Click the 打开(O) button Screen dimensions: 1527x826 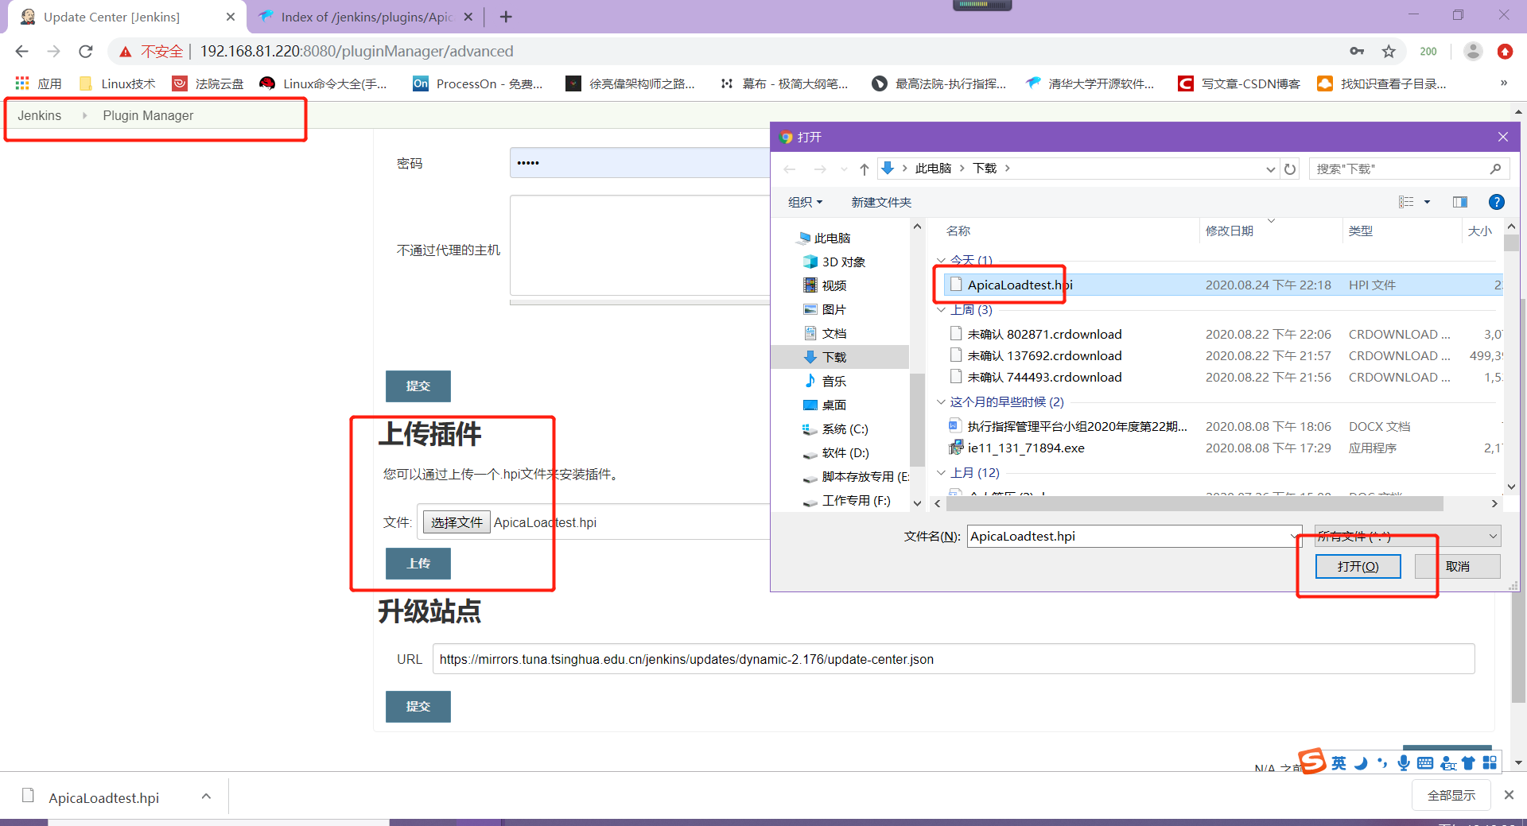[1358, 566]
